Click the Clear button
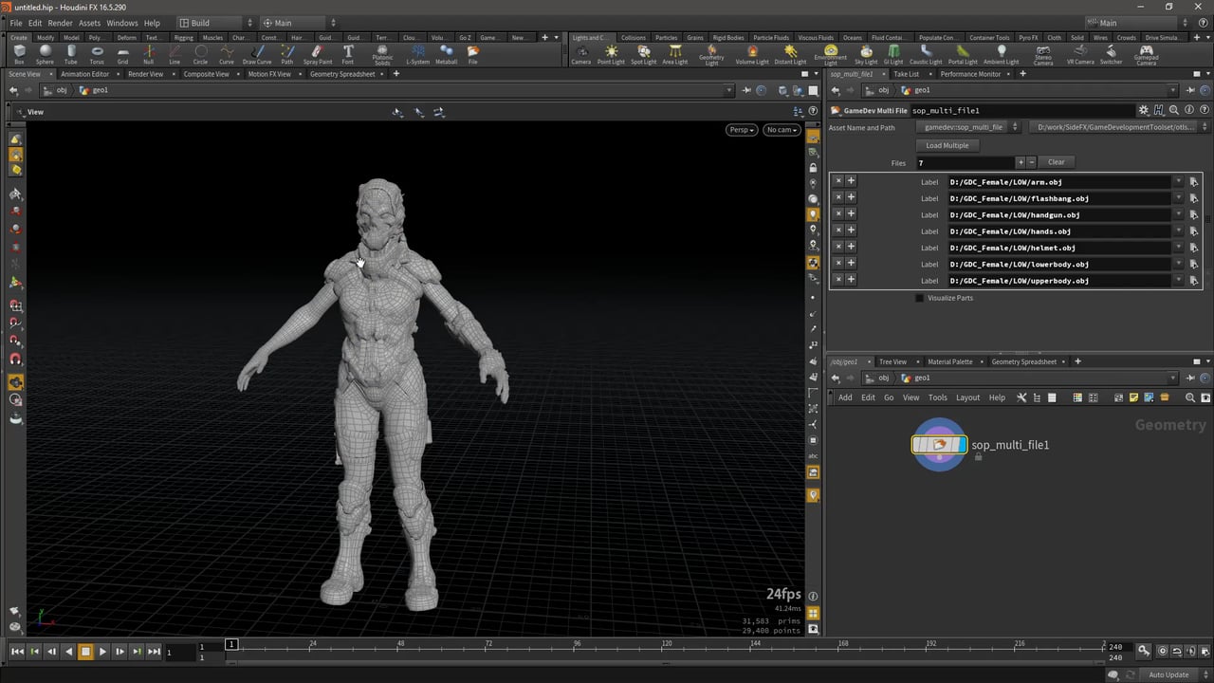 click(1056, 162)
